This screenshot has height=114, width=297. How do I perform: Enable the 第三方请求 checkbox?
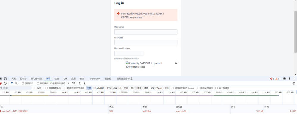tap(216, 88)
